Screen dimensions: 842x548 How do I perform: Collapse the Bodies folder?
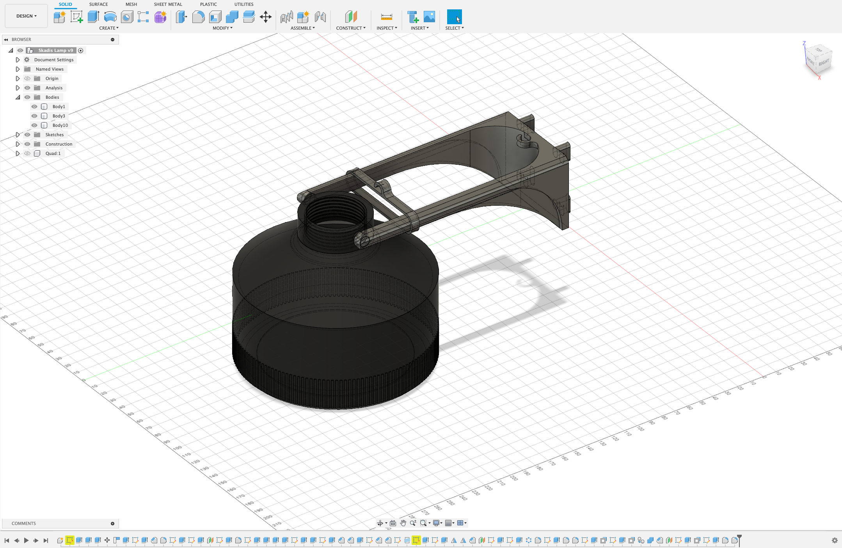[18, 97]
